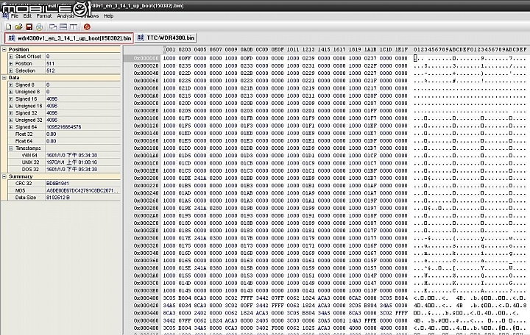Image resolution: width=530 pixels, height=335 pixels.
Task: Expand the Unsigned 32 row
Action: [11, 120]
